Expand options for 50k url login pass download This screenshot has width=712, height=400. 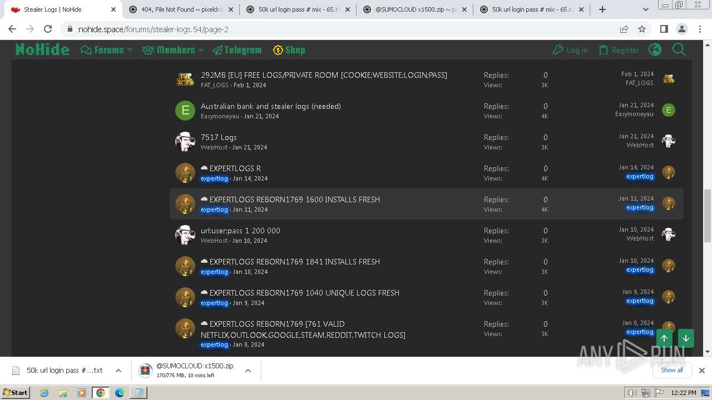[x=118, y=371]
